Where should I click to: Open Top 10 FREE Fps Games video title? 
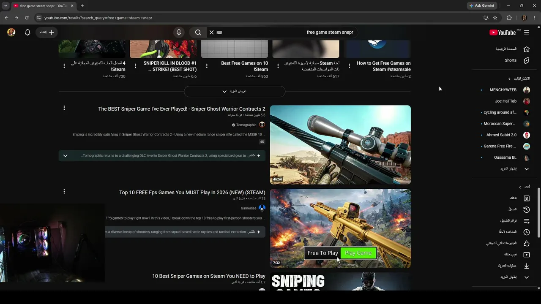[x=192, y=193]
